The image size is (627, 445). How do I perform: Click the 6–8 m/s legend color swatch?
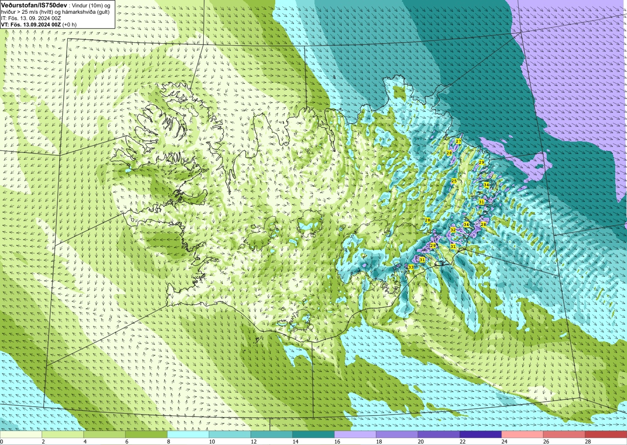(146, 434)
